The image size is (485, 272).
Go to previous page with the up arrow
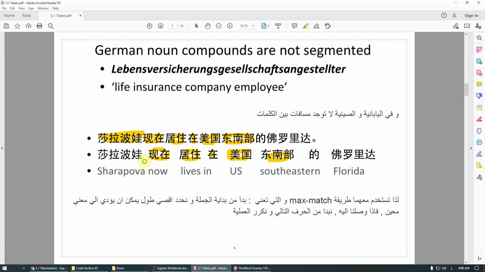coord(149,26)
